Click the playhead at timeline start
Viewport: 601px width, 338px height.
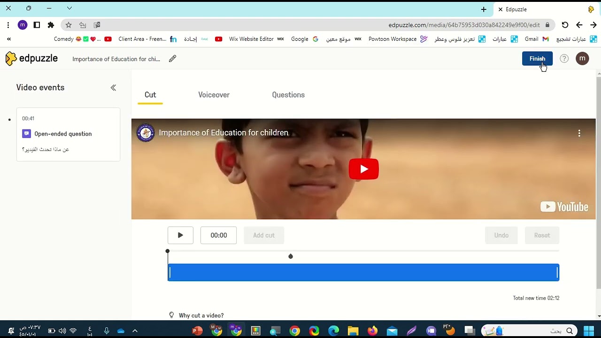[x=168, y=252]
